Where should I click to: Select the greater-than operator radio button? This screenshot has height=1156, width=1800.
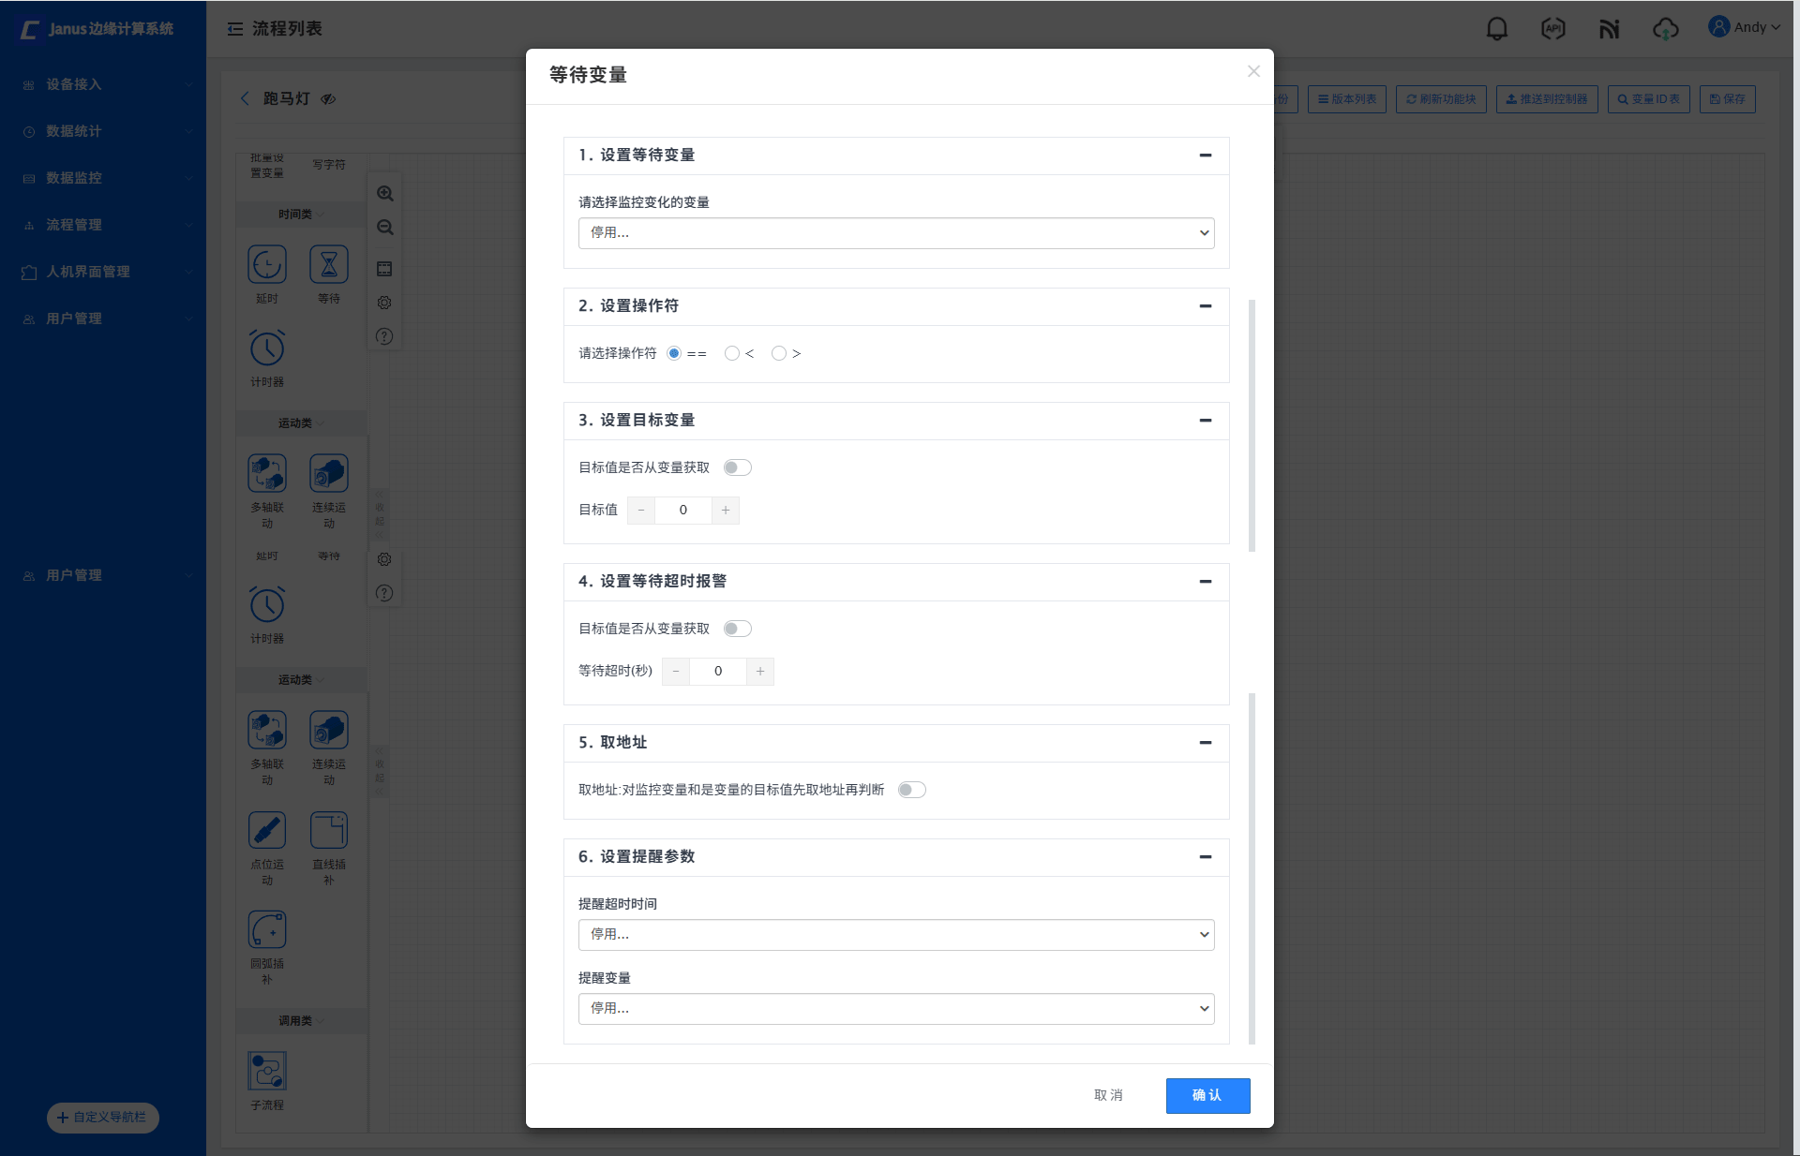click(778, 353)
